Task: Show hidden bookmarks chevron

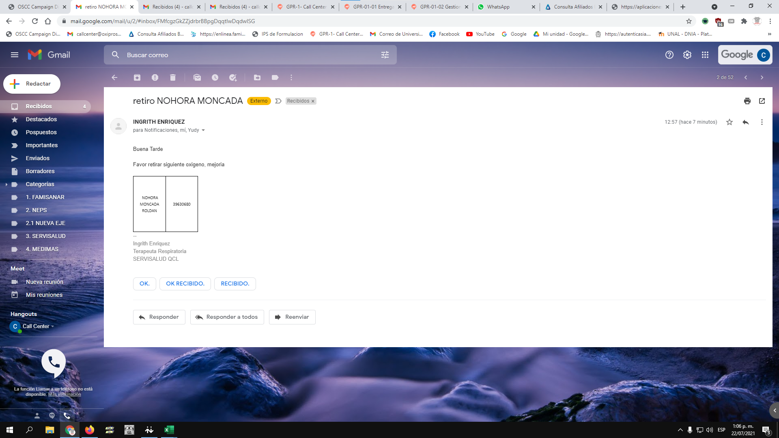Action: pos(770,34)
